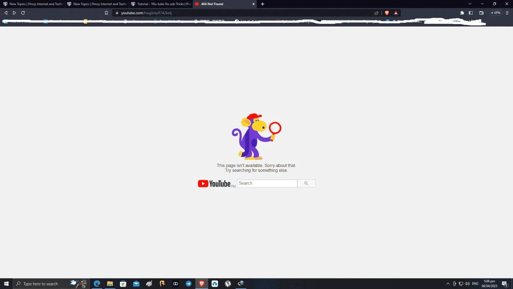Close the 404 Not Found tab
This screenshot has height=289, width=513.
(x=253, y=4)
